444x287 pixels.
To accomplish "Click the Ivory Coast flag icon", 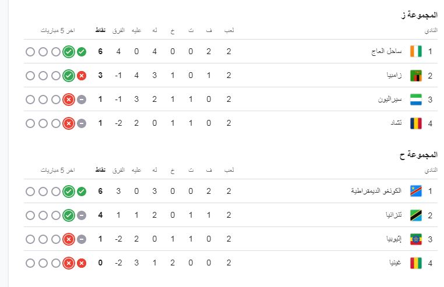I will click(416, 52).
